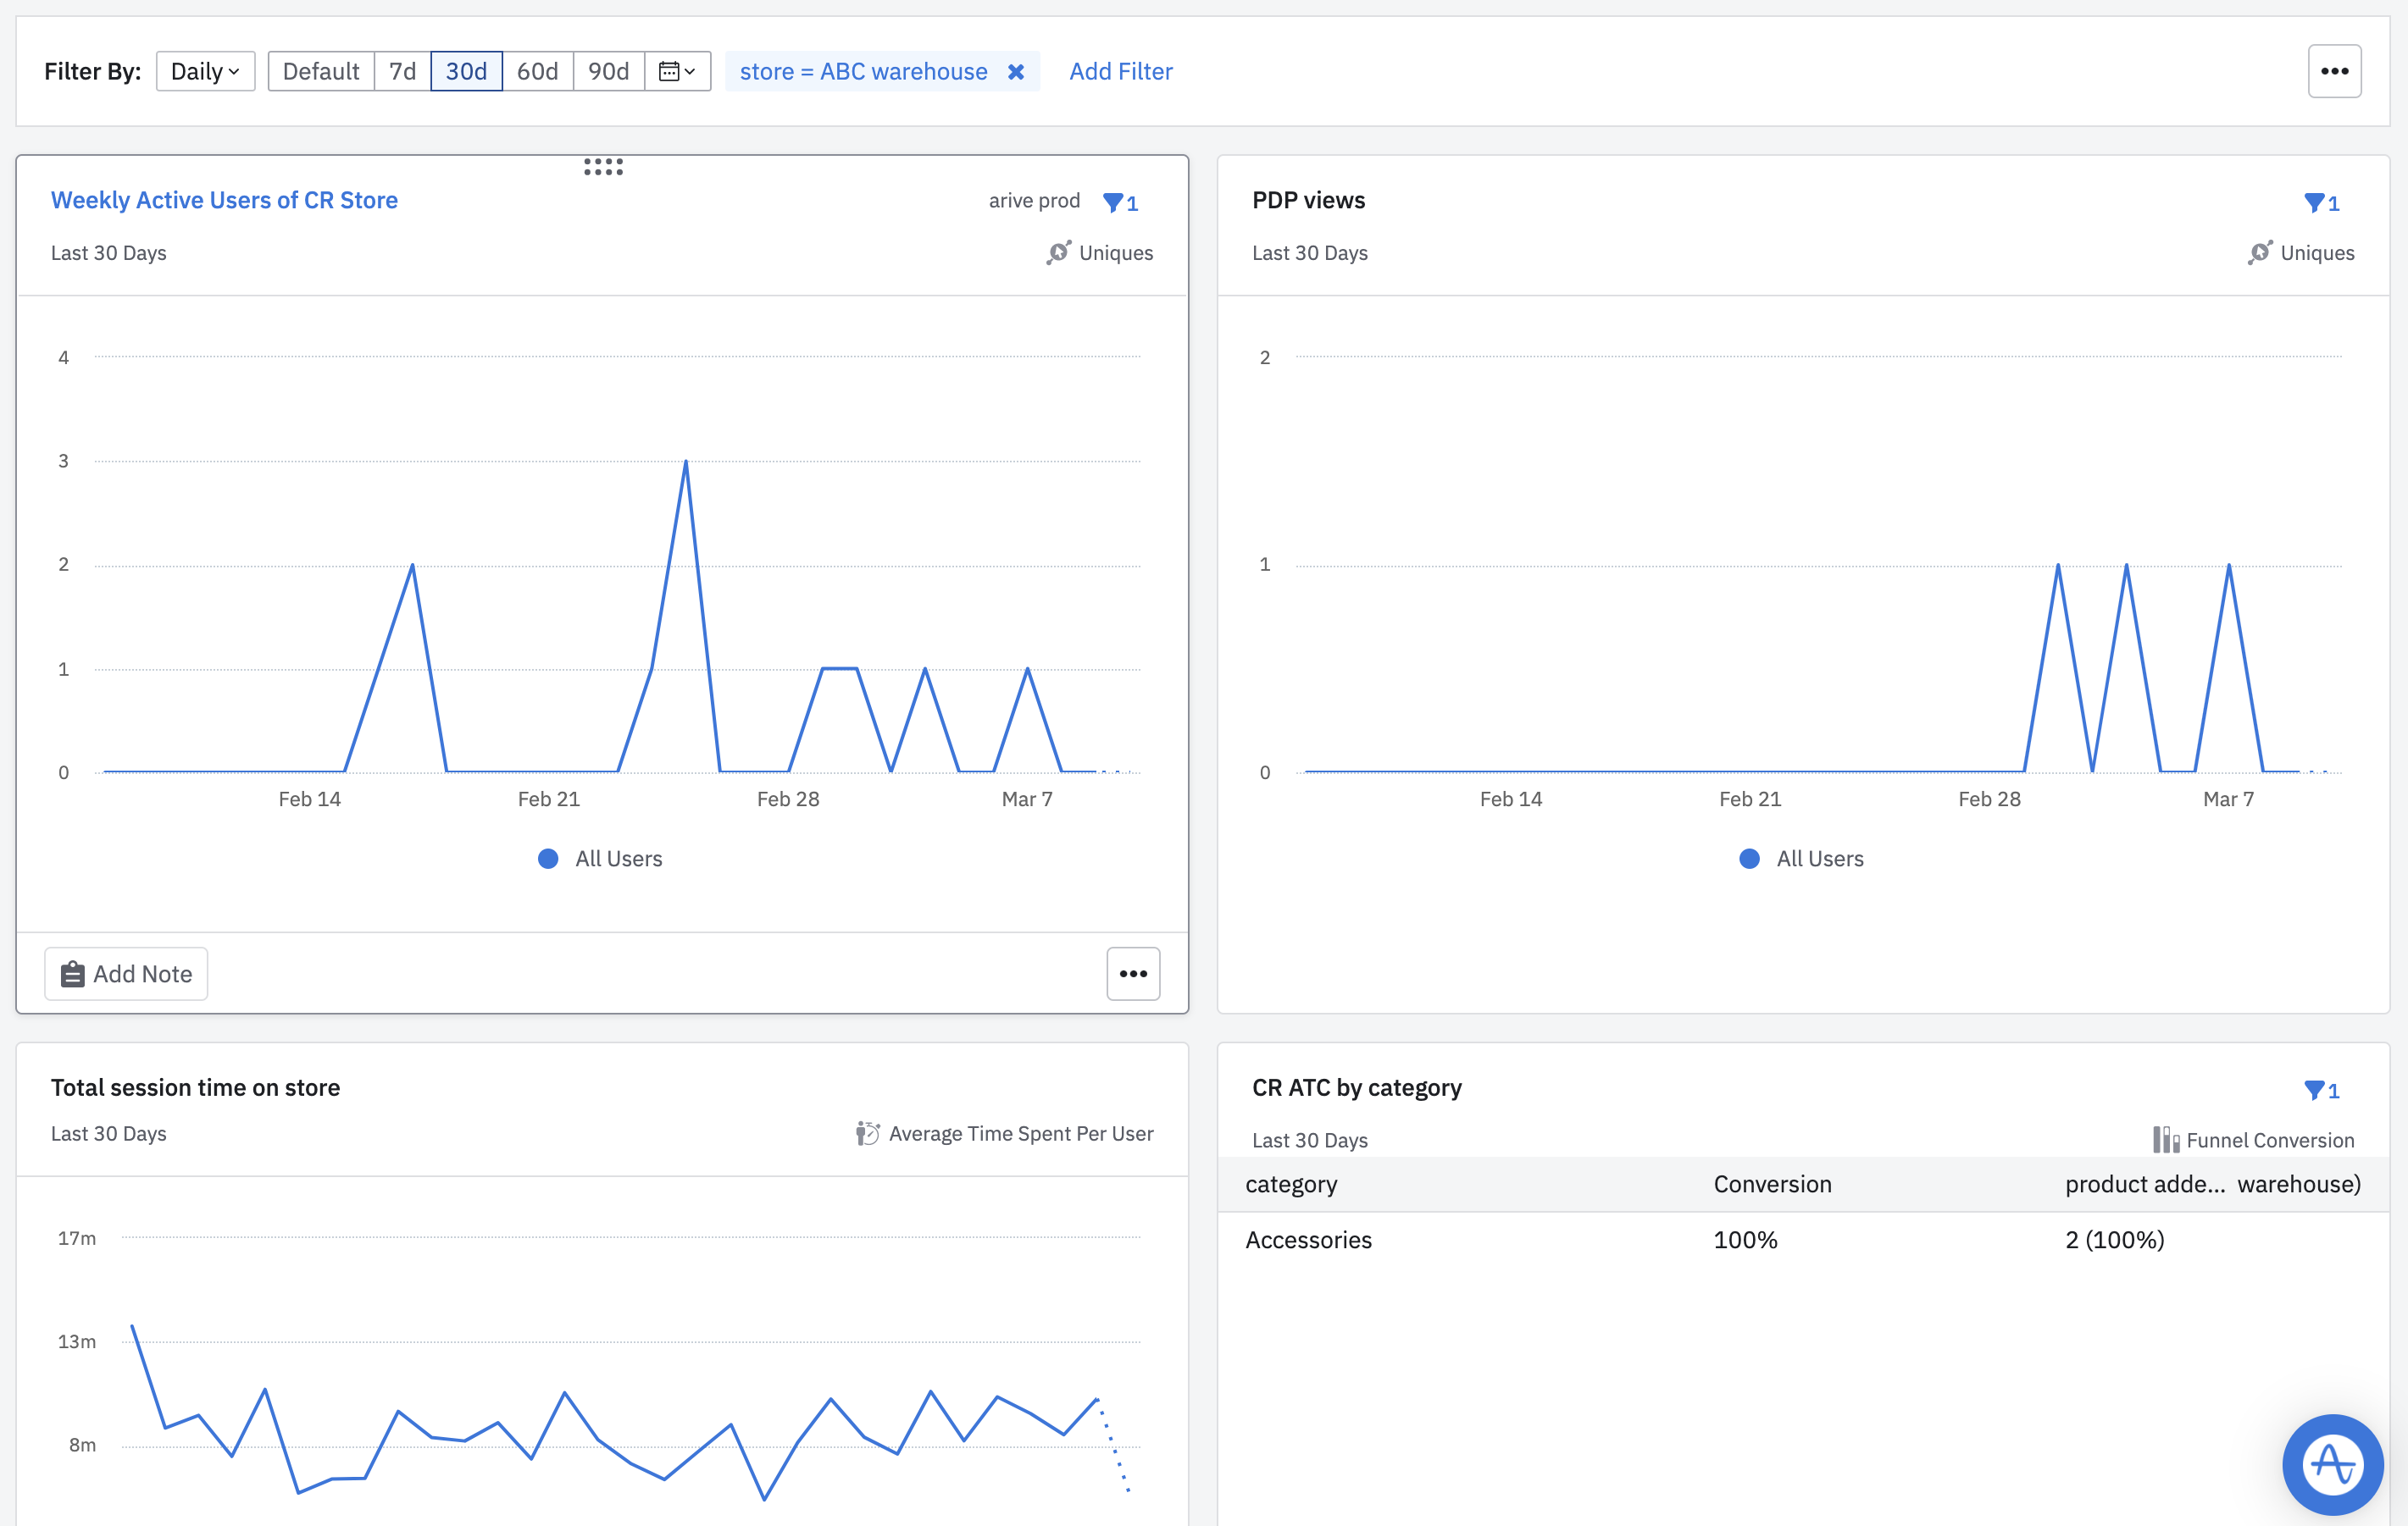The height and width of the screenshot is (1526, 2408).
Task: Choose the Default date range option
Action: (320, 72)
